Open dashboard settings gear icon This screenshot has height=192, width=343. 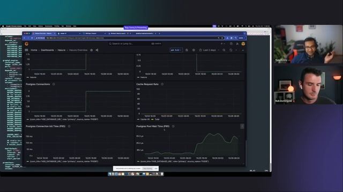[193, 50]
